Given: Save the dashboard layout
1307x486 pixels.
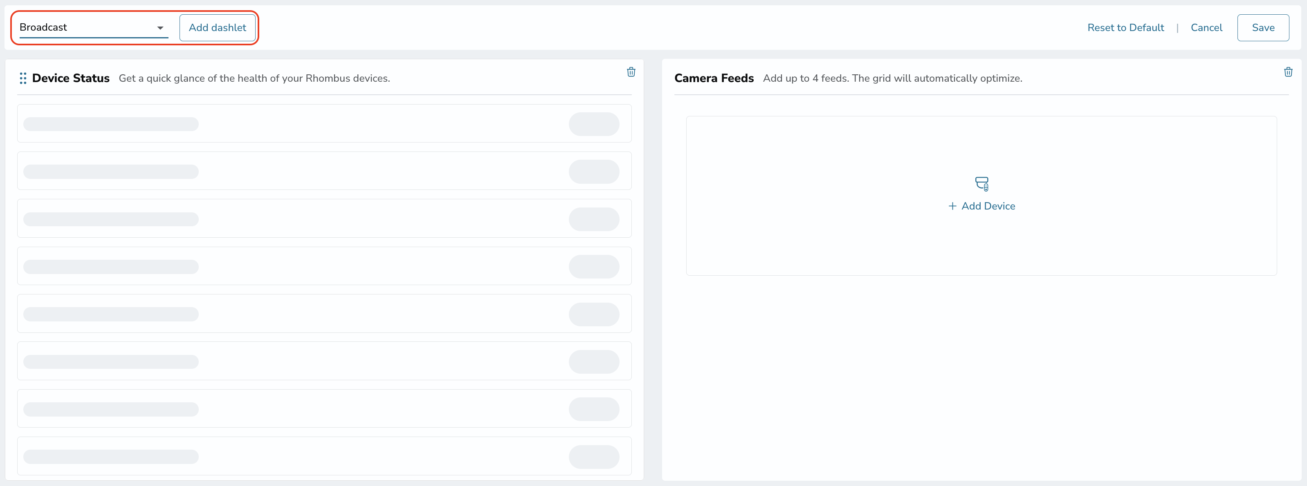Looking at the screenshot, I should (x=1263, y=28).
